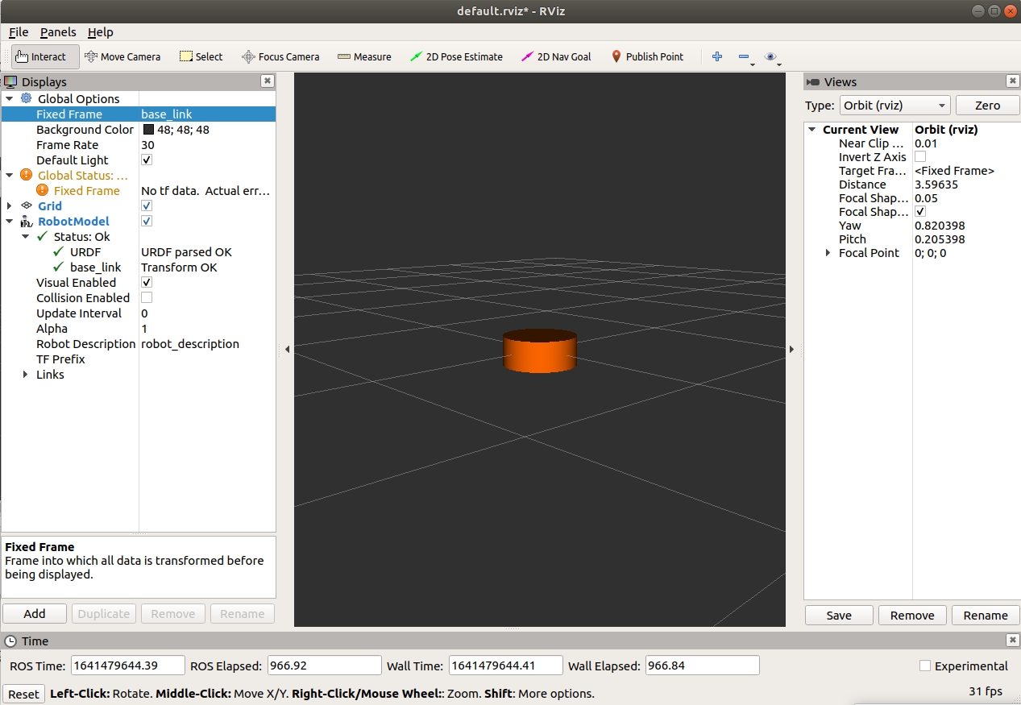1021x705 pixels.
Task: Open the Help menu
Action: click(x=101, y=32)
